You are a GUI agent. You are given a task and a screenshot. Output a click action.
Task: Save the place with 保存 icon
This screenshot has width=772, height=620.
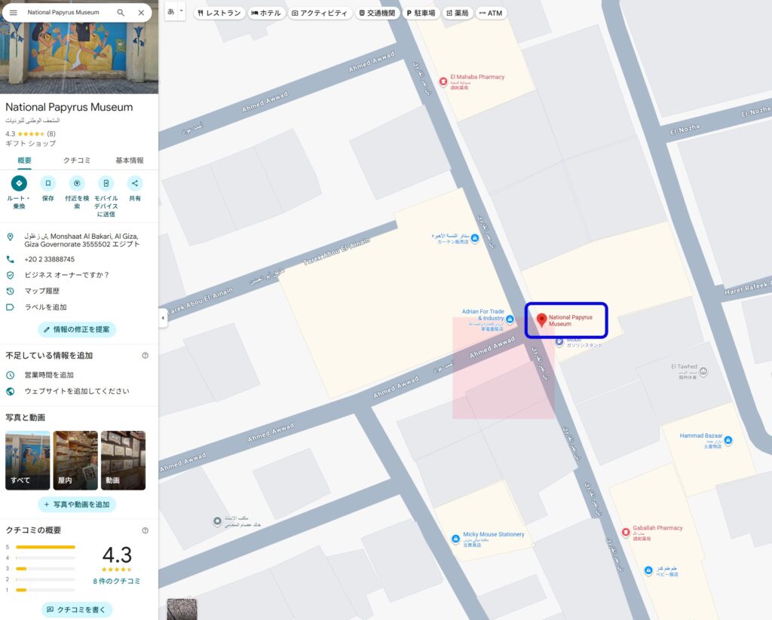tap(48, 183)
